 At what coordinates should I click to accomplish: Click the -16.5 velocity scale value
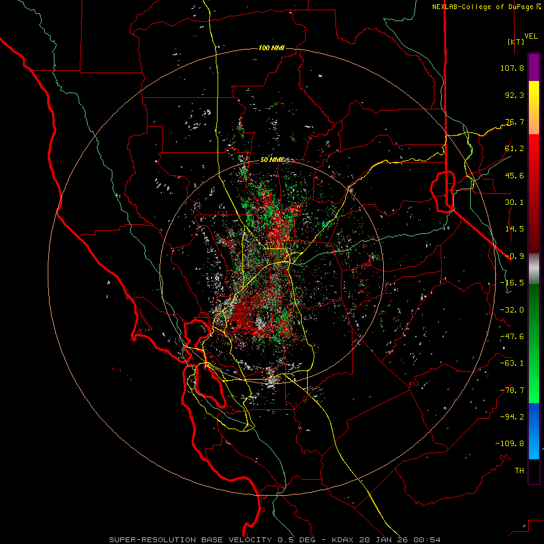[x=512, y=283]
